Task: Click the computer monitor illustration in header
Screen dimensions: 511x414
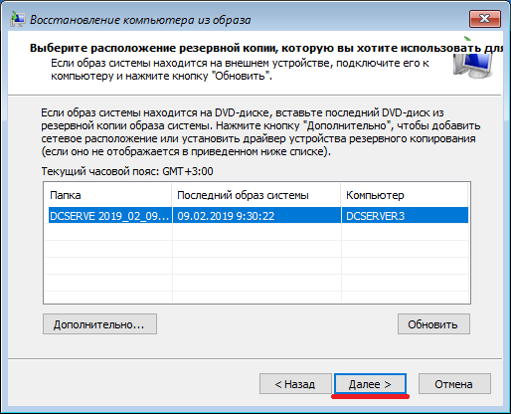Action: [473, 60]
